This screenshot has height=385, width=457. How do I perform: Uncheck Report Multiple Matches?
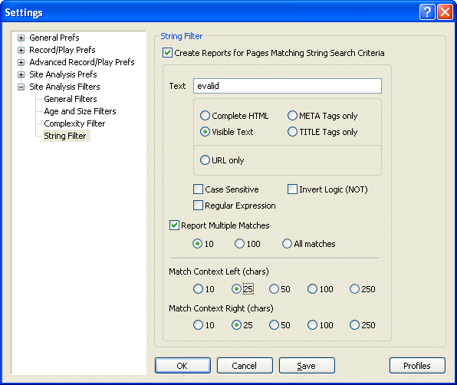point(174,225)
